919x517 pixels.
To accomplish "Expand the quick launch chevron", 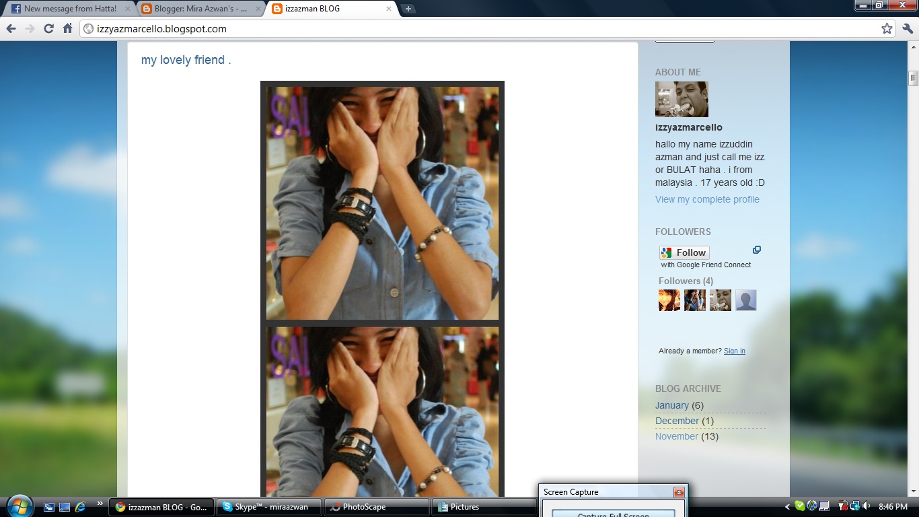I will point(101,504).
